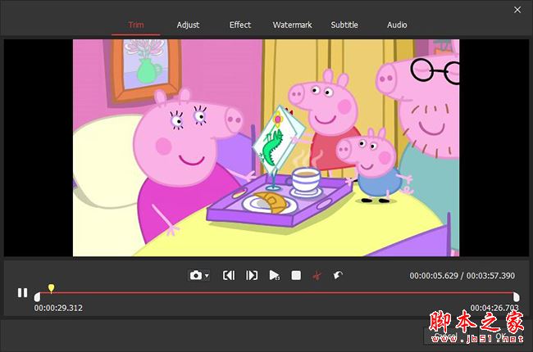Click the current time 00:00:05.629 readout

coord(434,276)
